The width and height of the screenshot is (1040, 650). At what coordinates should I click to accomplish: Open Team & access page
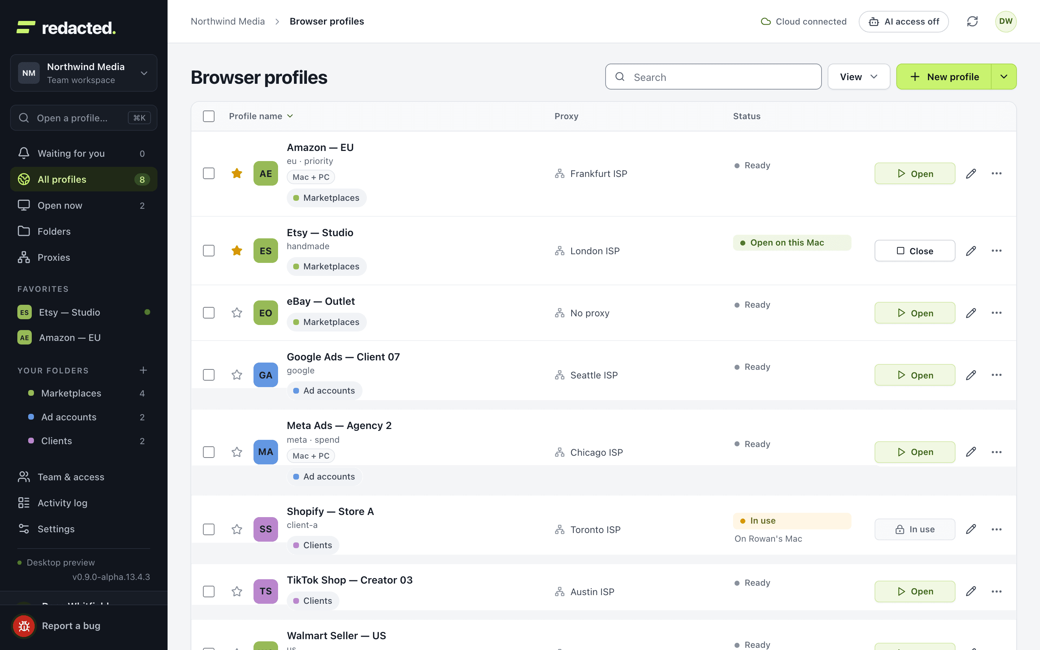tap(84, 477)
